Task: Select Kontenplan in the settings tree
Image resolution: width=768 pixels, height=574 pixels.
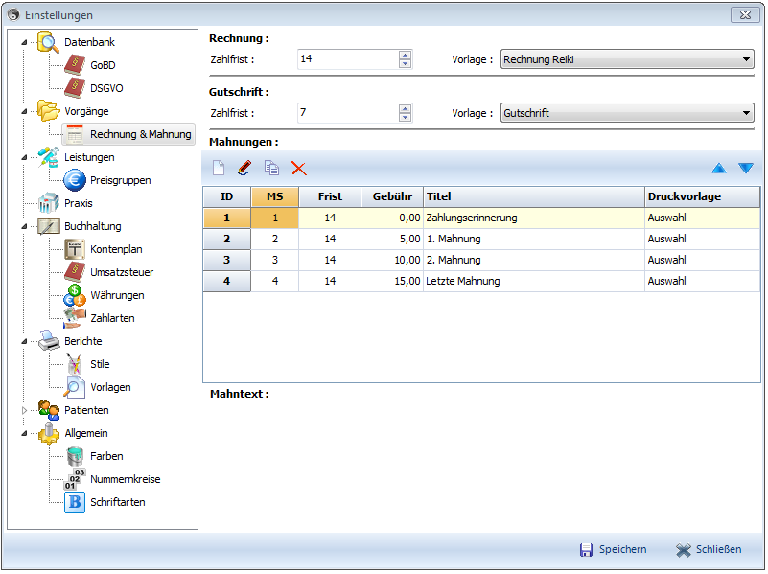Action: (x=116, y=249)
